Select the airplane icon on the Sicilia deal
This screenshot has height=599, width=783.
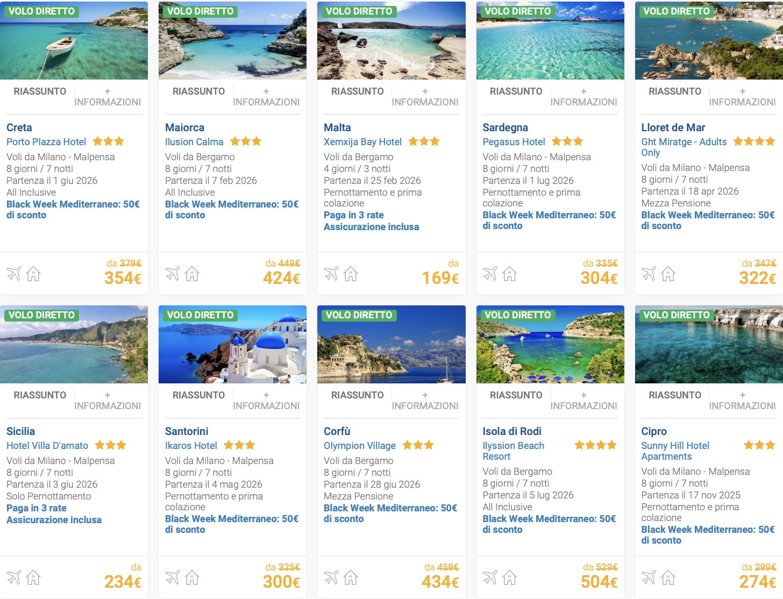click(14, 577)
